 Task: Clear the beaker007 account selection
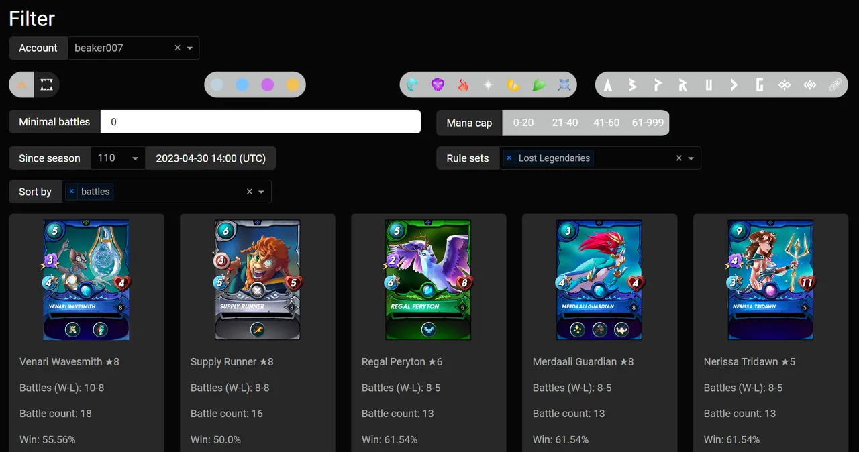pyautogui.click(x=177, y=48)
